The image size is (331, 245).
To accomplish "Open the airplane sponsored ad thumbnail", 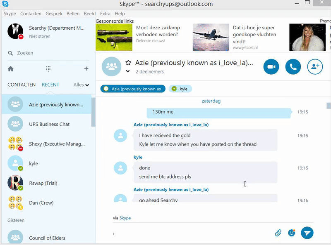I will click(x=211, y=37).
